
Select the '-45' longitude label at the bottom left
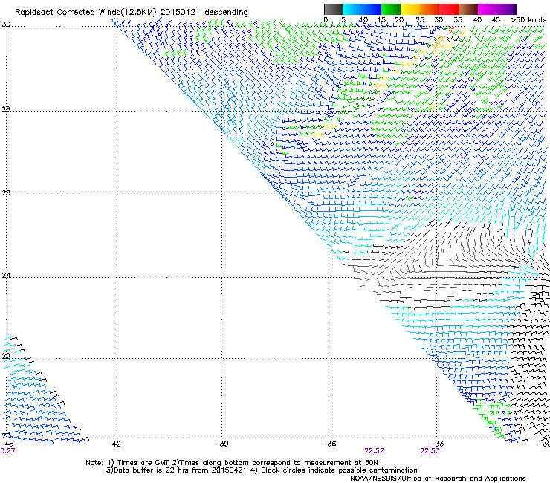coord(7,444)
